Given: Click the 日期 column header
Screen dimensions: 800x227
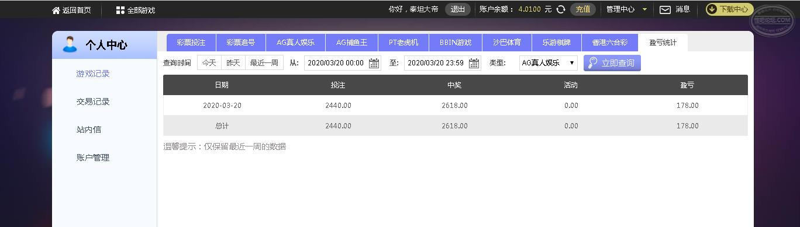Looking at the screenshot, I should 222,85.
